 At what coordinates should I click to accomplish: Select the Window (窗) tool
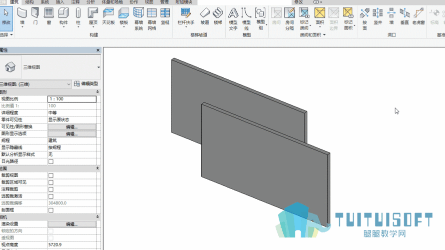[49, 16]
